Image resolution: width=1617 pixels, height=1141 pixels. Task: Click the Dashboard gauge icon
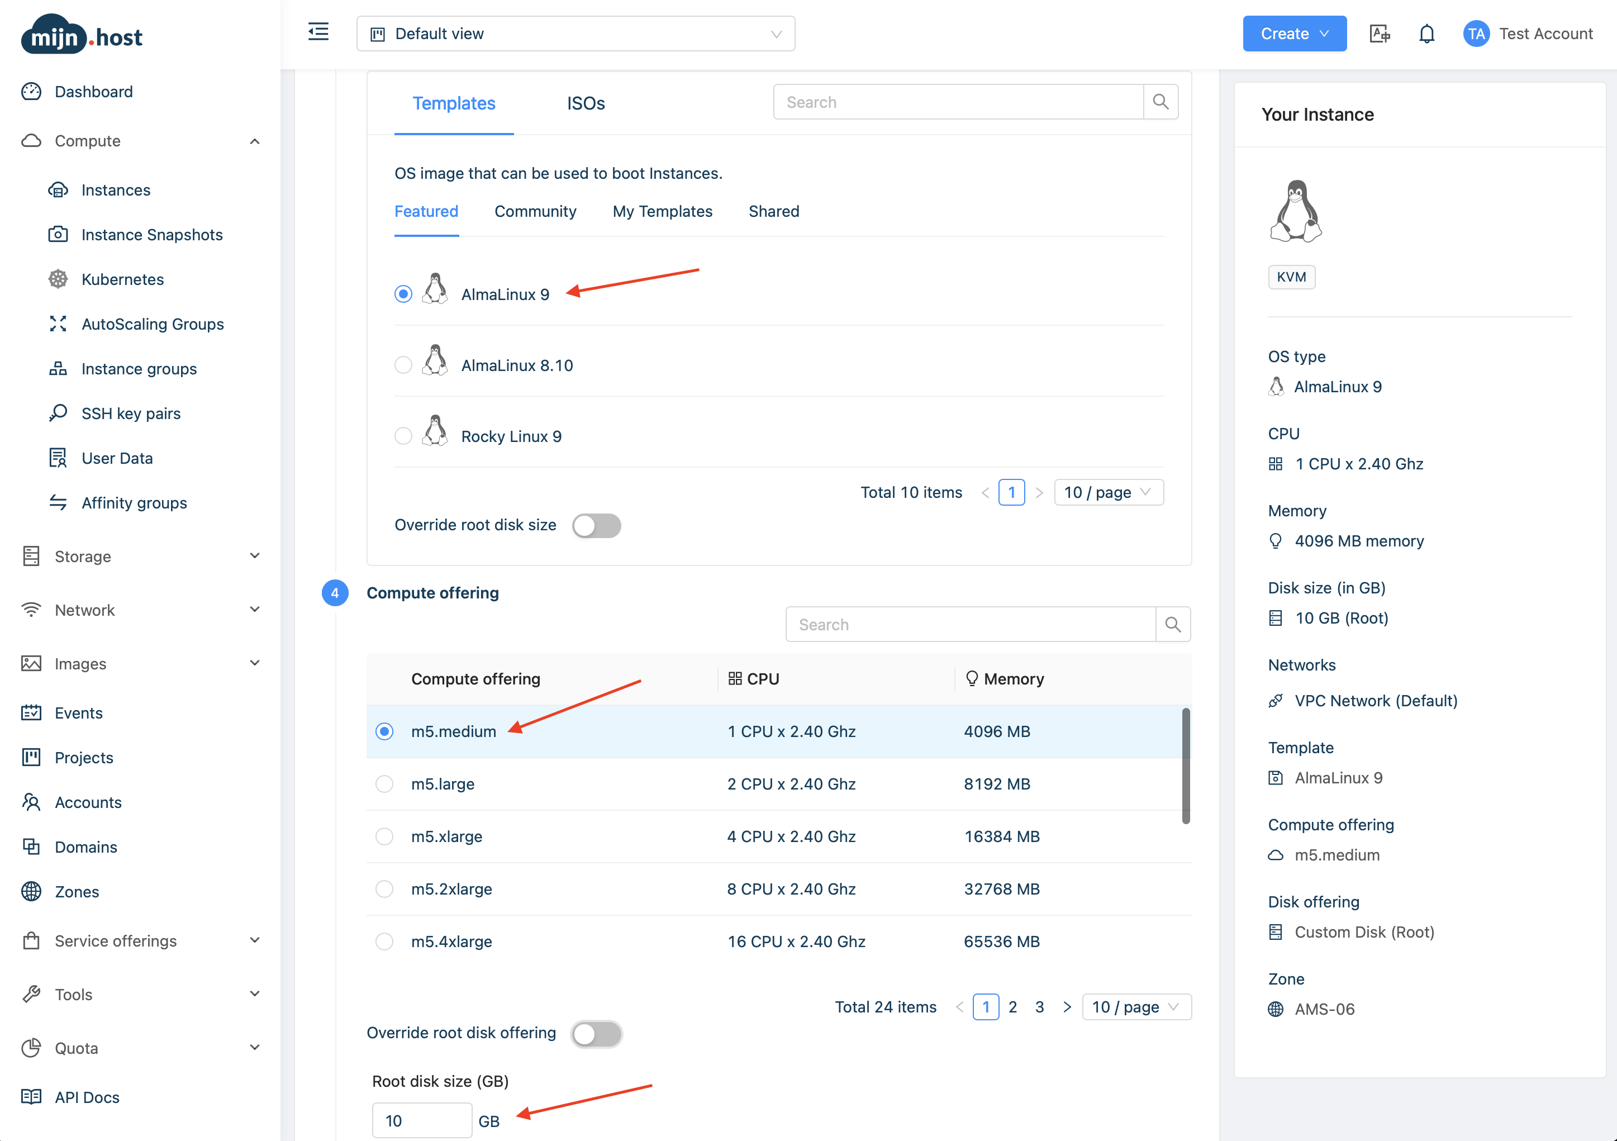pyautogui.click(x=31, y=92)
